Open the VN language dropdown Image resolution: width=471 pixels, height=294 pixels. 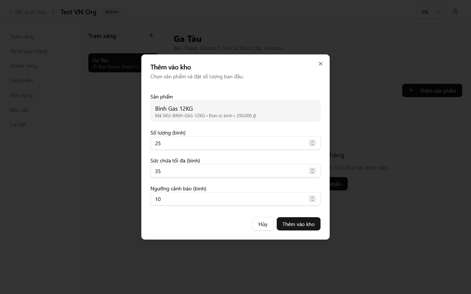click(431, 12)
